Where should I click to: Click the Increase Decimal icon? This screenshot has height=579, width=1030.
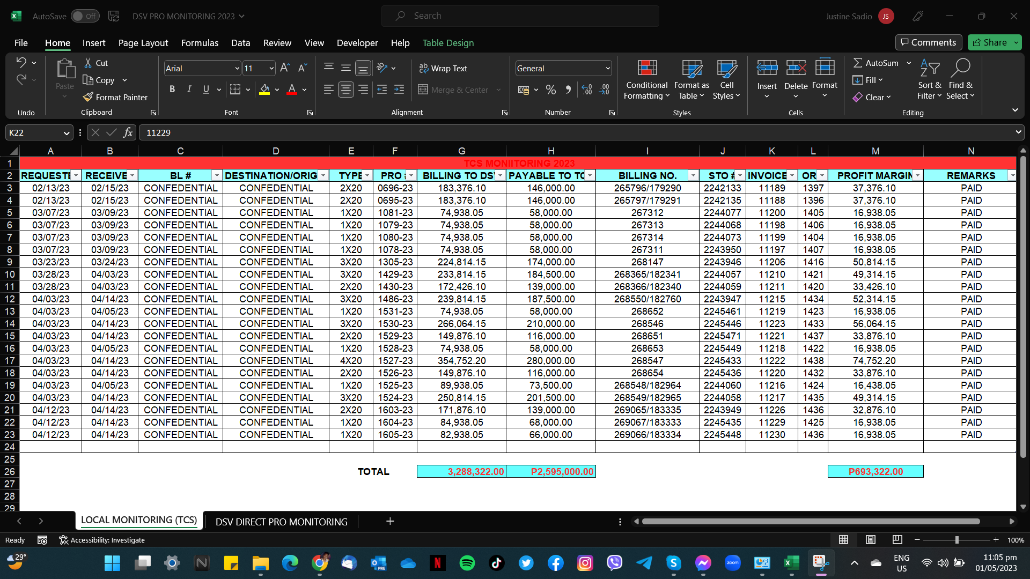pyautogui.click(x=587, y=90)
